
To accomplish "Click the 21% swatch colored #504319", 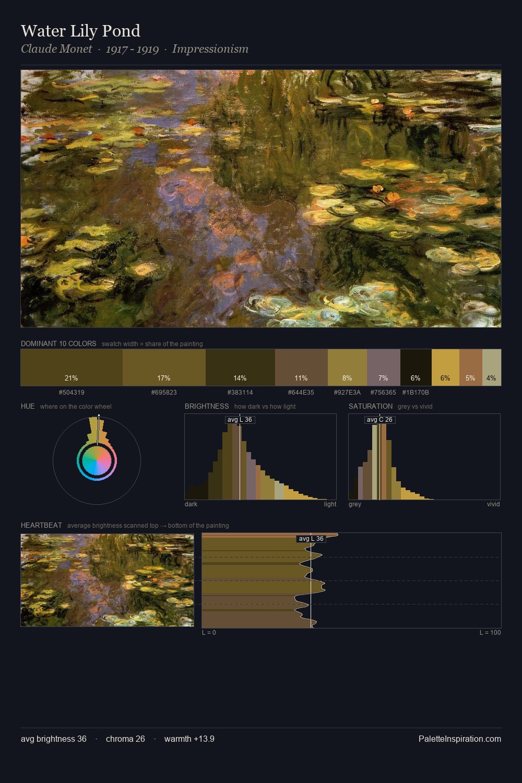I will (x=72, y=367).
